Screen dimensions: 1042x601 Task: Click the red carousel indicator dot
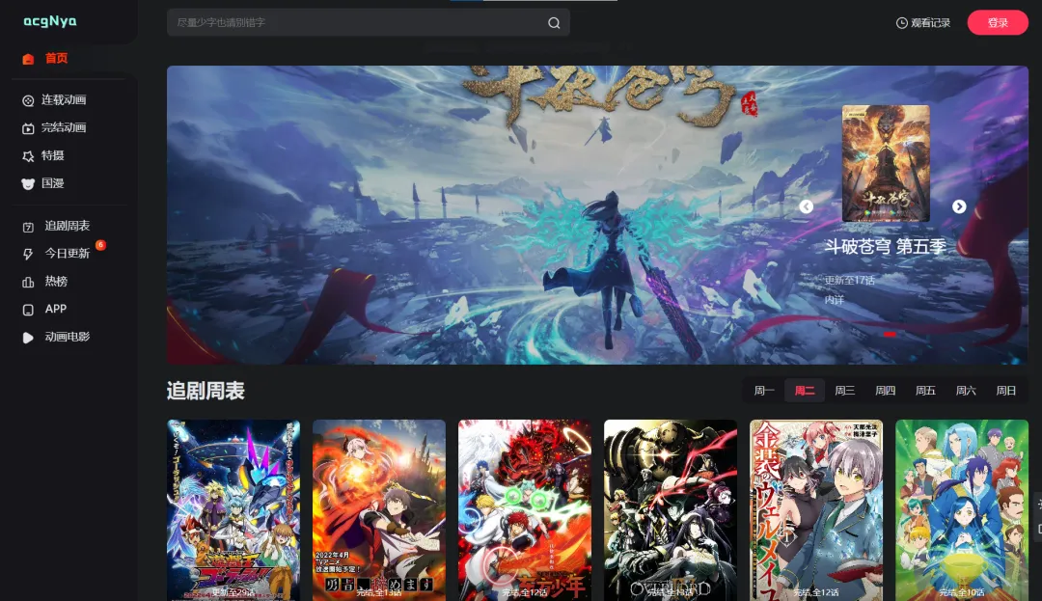pyautogui.click(x=890, y=335)
